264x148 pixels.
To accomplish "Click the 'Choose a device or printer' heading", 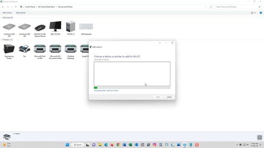I will (117, 57).
